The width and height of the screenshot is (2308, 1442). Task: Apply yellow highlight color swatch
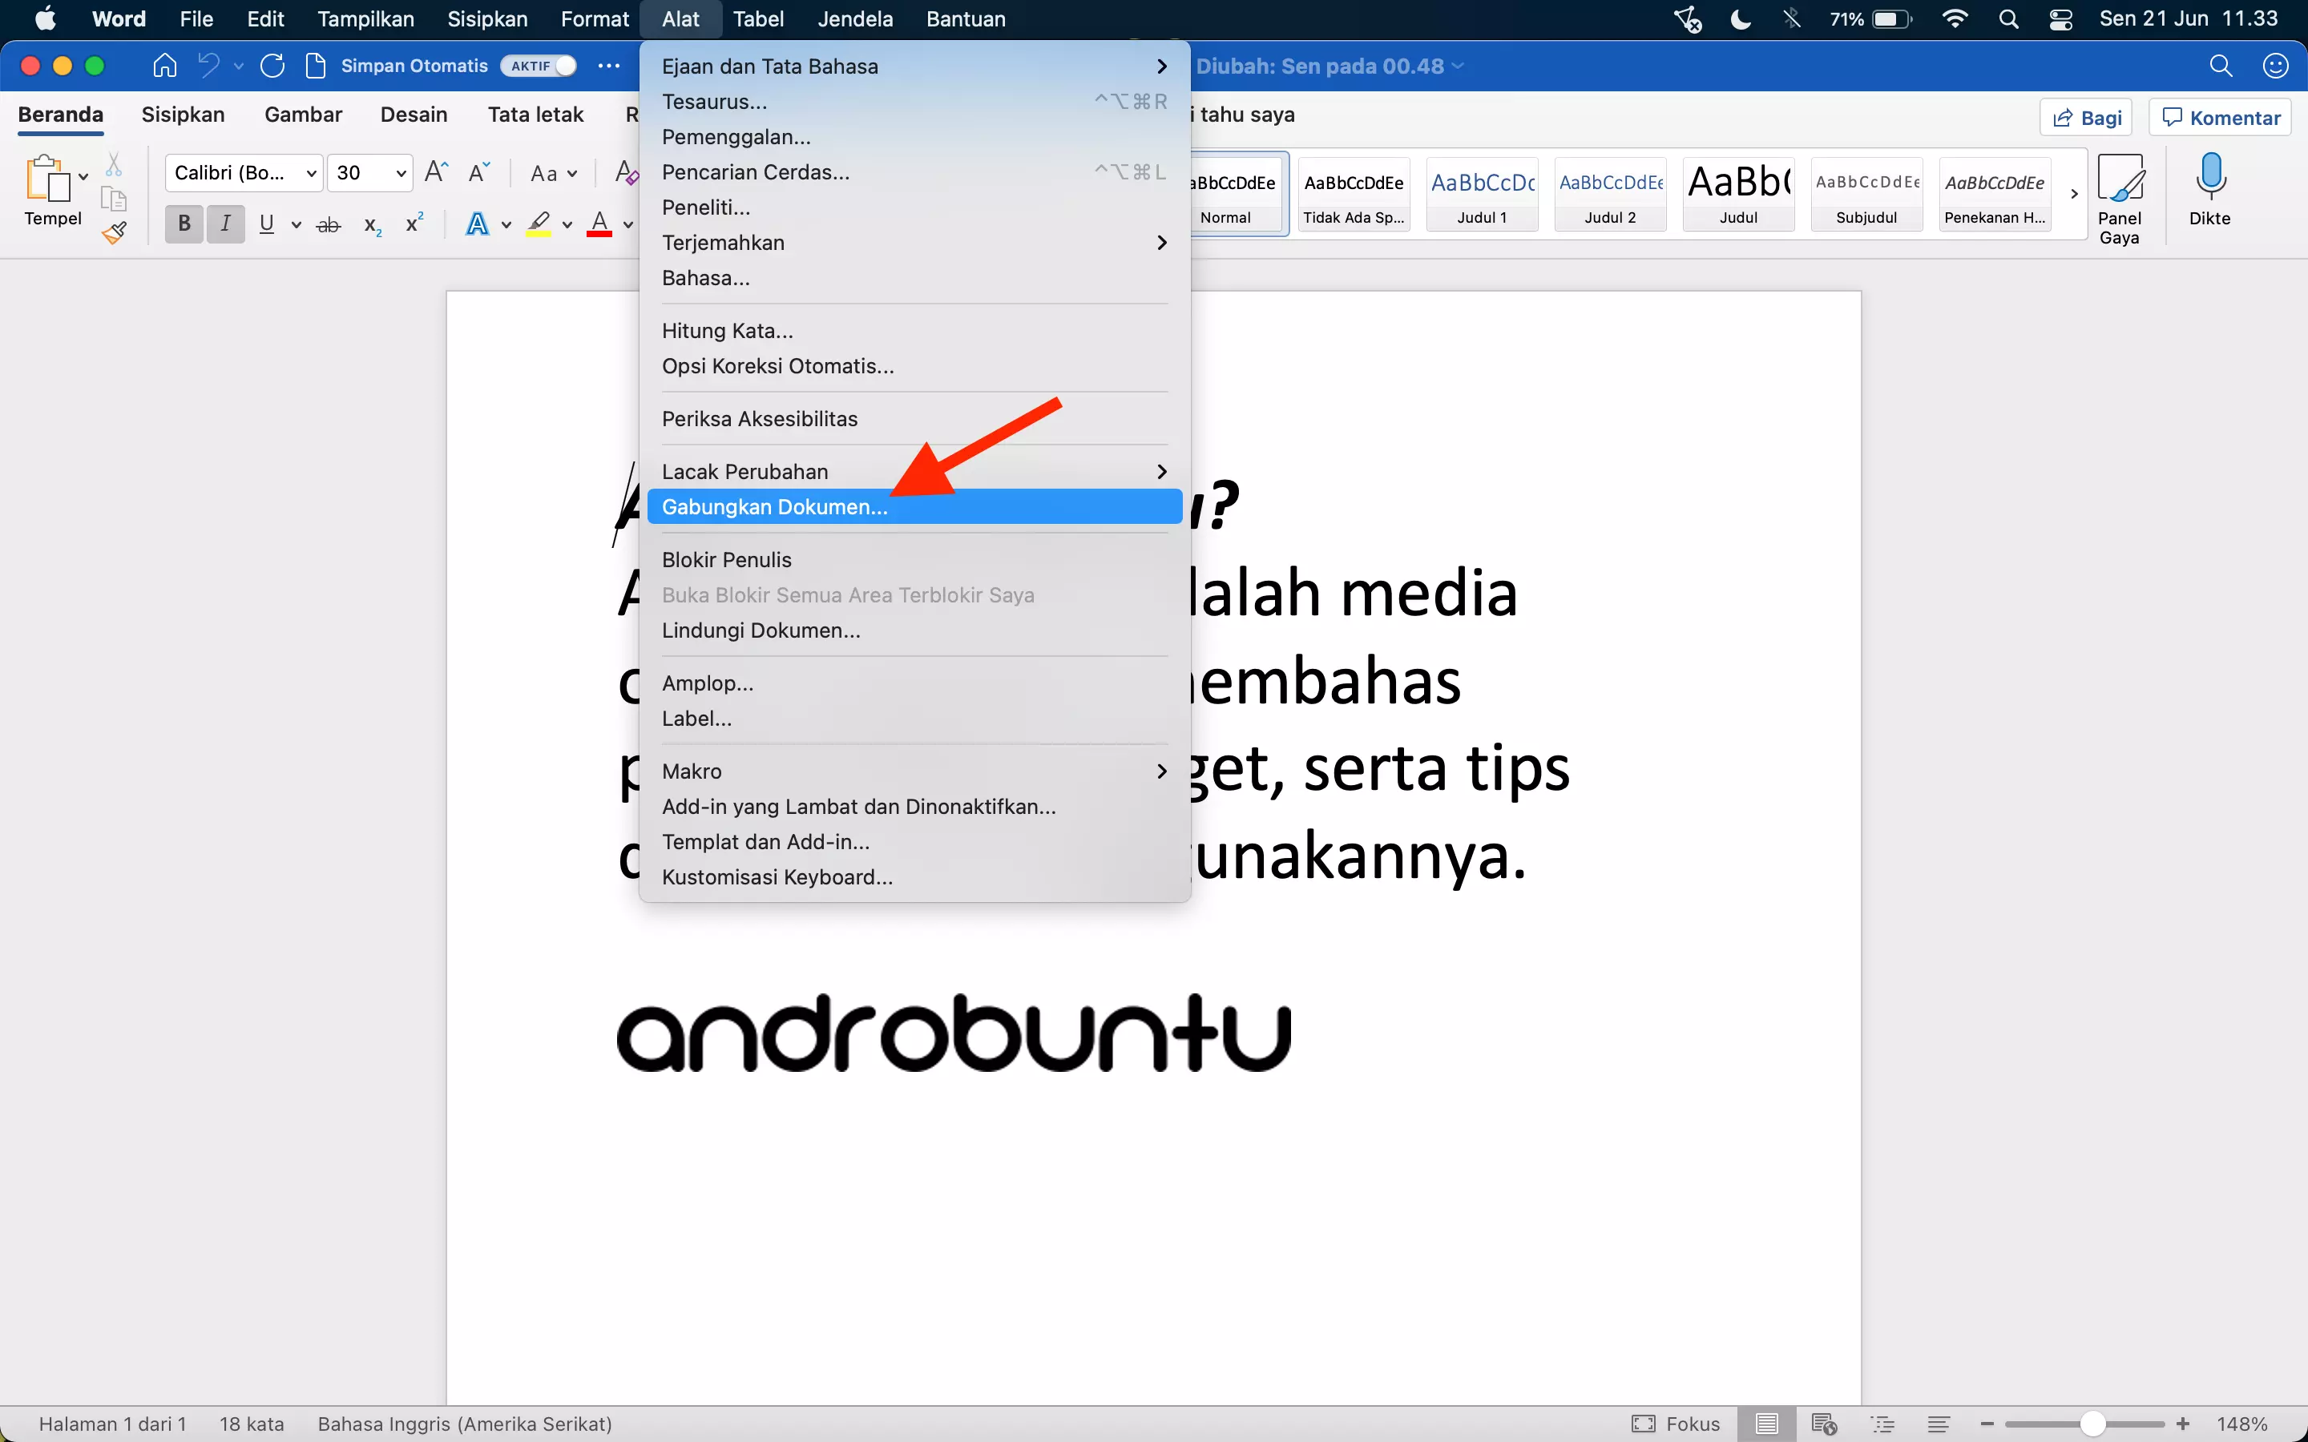click(539, 225)
